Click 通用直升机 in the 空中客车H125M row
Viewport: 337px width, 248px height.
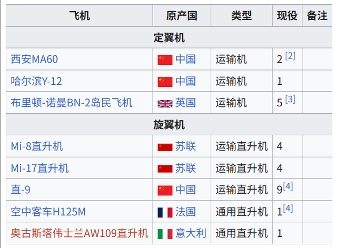tap(242, 212)
